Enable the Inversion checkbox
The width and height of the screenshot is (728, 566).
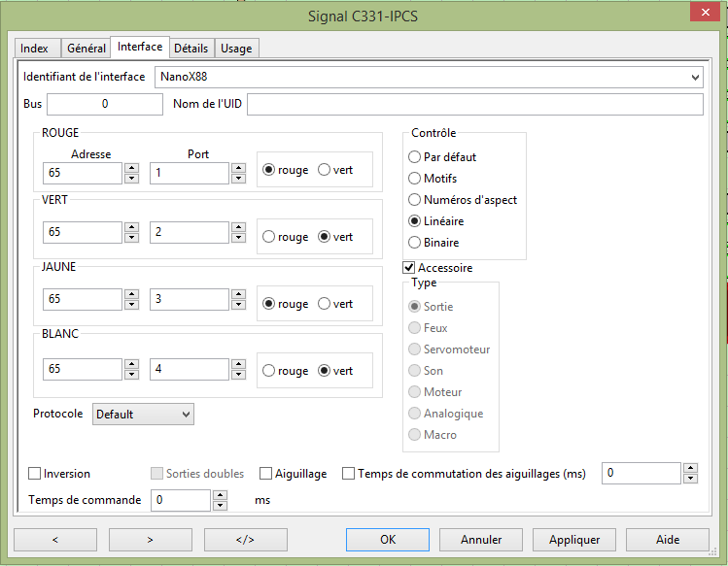pyautogui.click(x=36, y=474)
